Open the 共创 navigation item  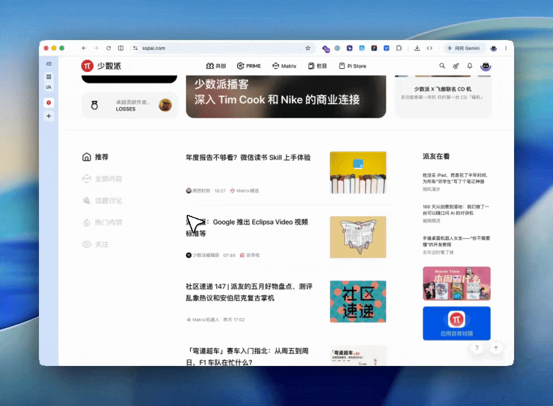pos(216,66)
